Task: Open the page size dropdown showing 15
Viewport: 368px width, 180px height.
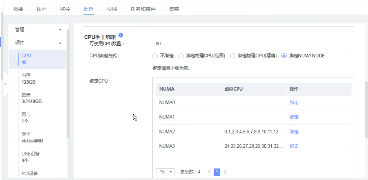Action: point(166,172)
